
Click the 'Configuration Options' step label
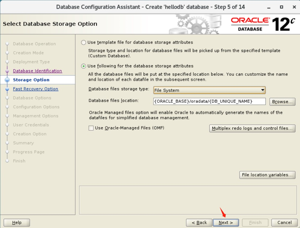pyautogui.click(x=36, y=107)
